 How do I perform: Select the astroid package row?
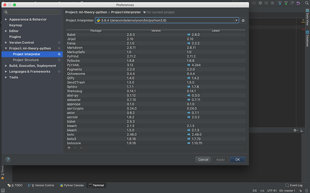[156, 117]
